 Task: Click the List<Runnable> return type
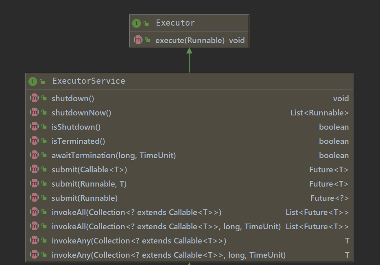click(x=319, y=113)
